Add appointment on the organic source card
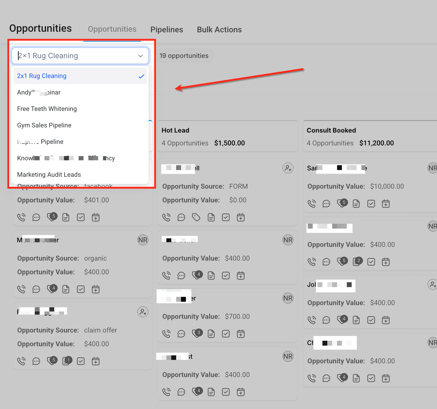This screenshot has width=437, height=409. [96, 289]
